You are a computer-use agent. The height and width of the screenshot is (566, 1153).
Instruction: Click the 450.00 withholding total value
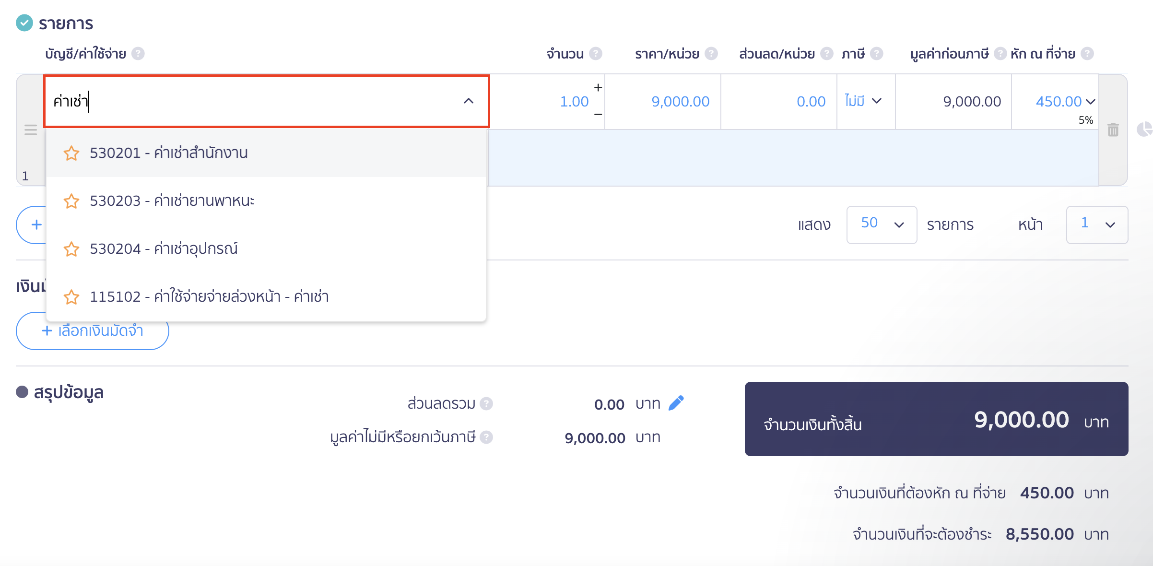(1047, 493)
